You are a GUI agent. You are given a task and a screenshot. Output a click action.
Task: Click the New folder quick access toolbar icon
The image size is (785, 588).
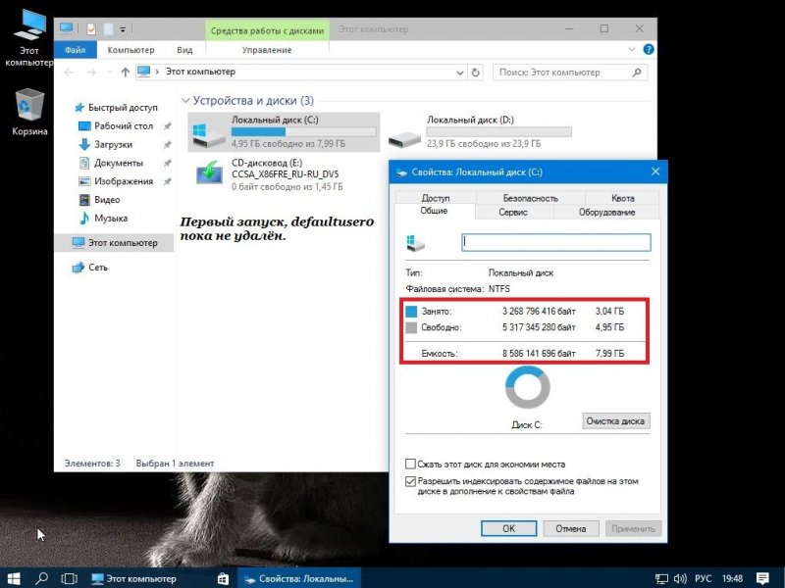pyautogui.click(x=108, y=29)
